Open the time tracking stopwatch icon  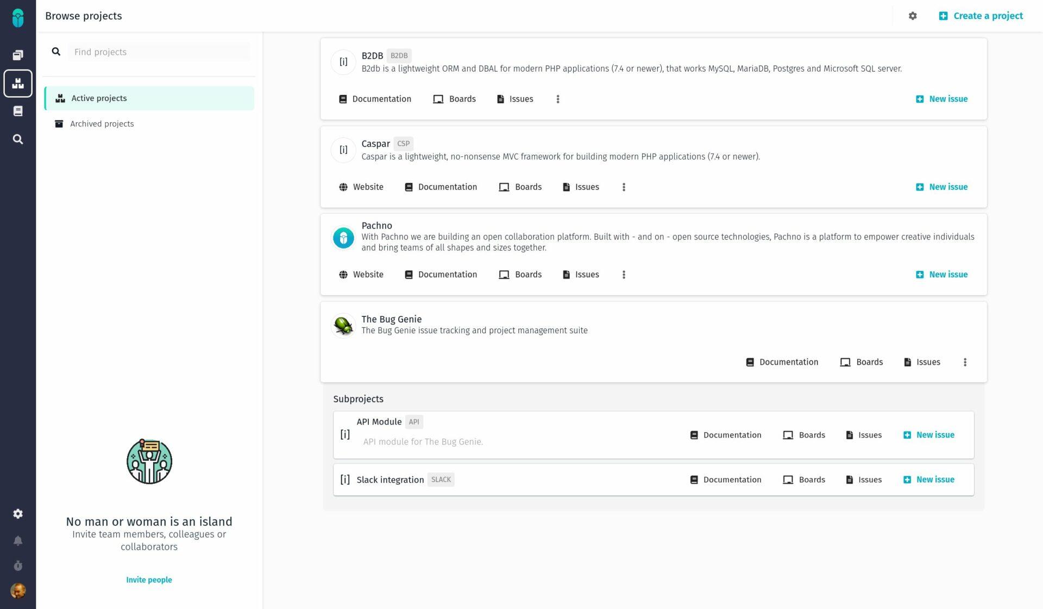18,566
